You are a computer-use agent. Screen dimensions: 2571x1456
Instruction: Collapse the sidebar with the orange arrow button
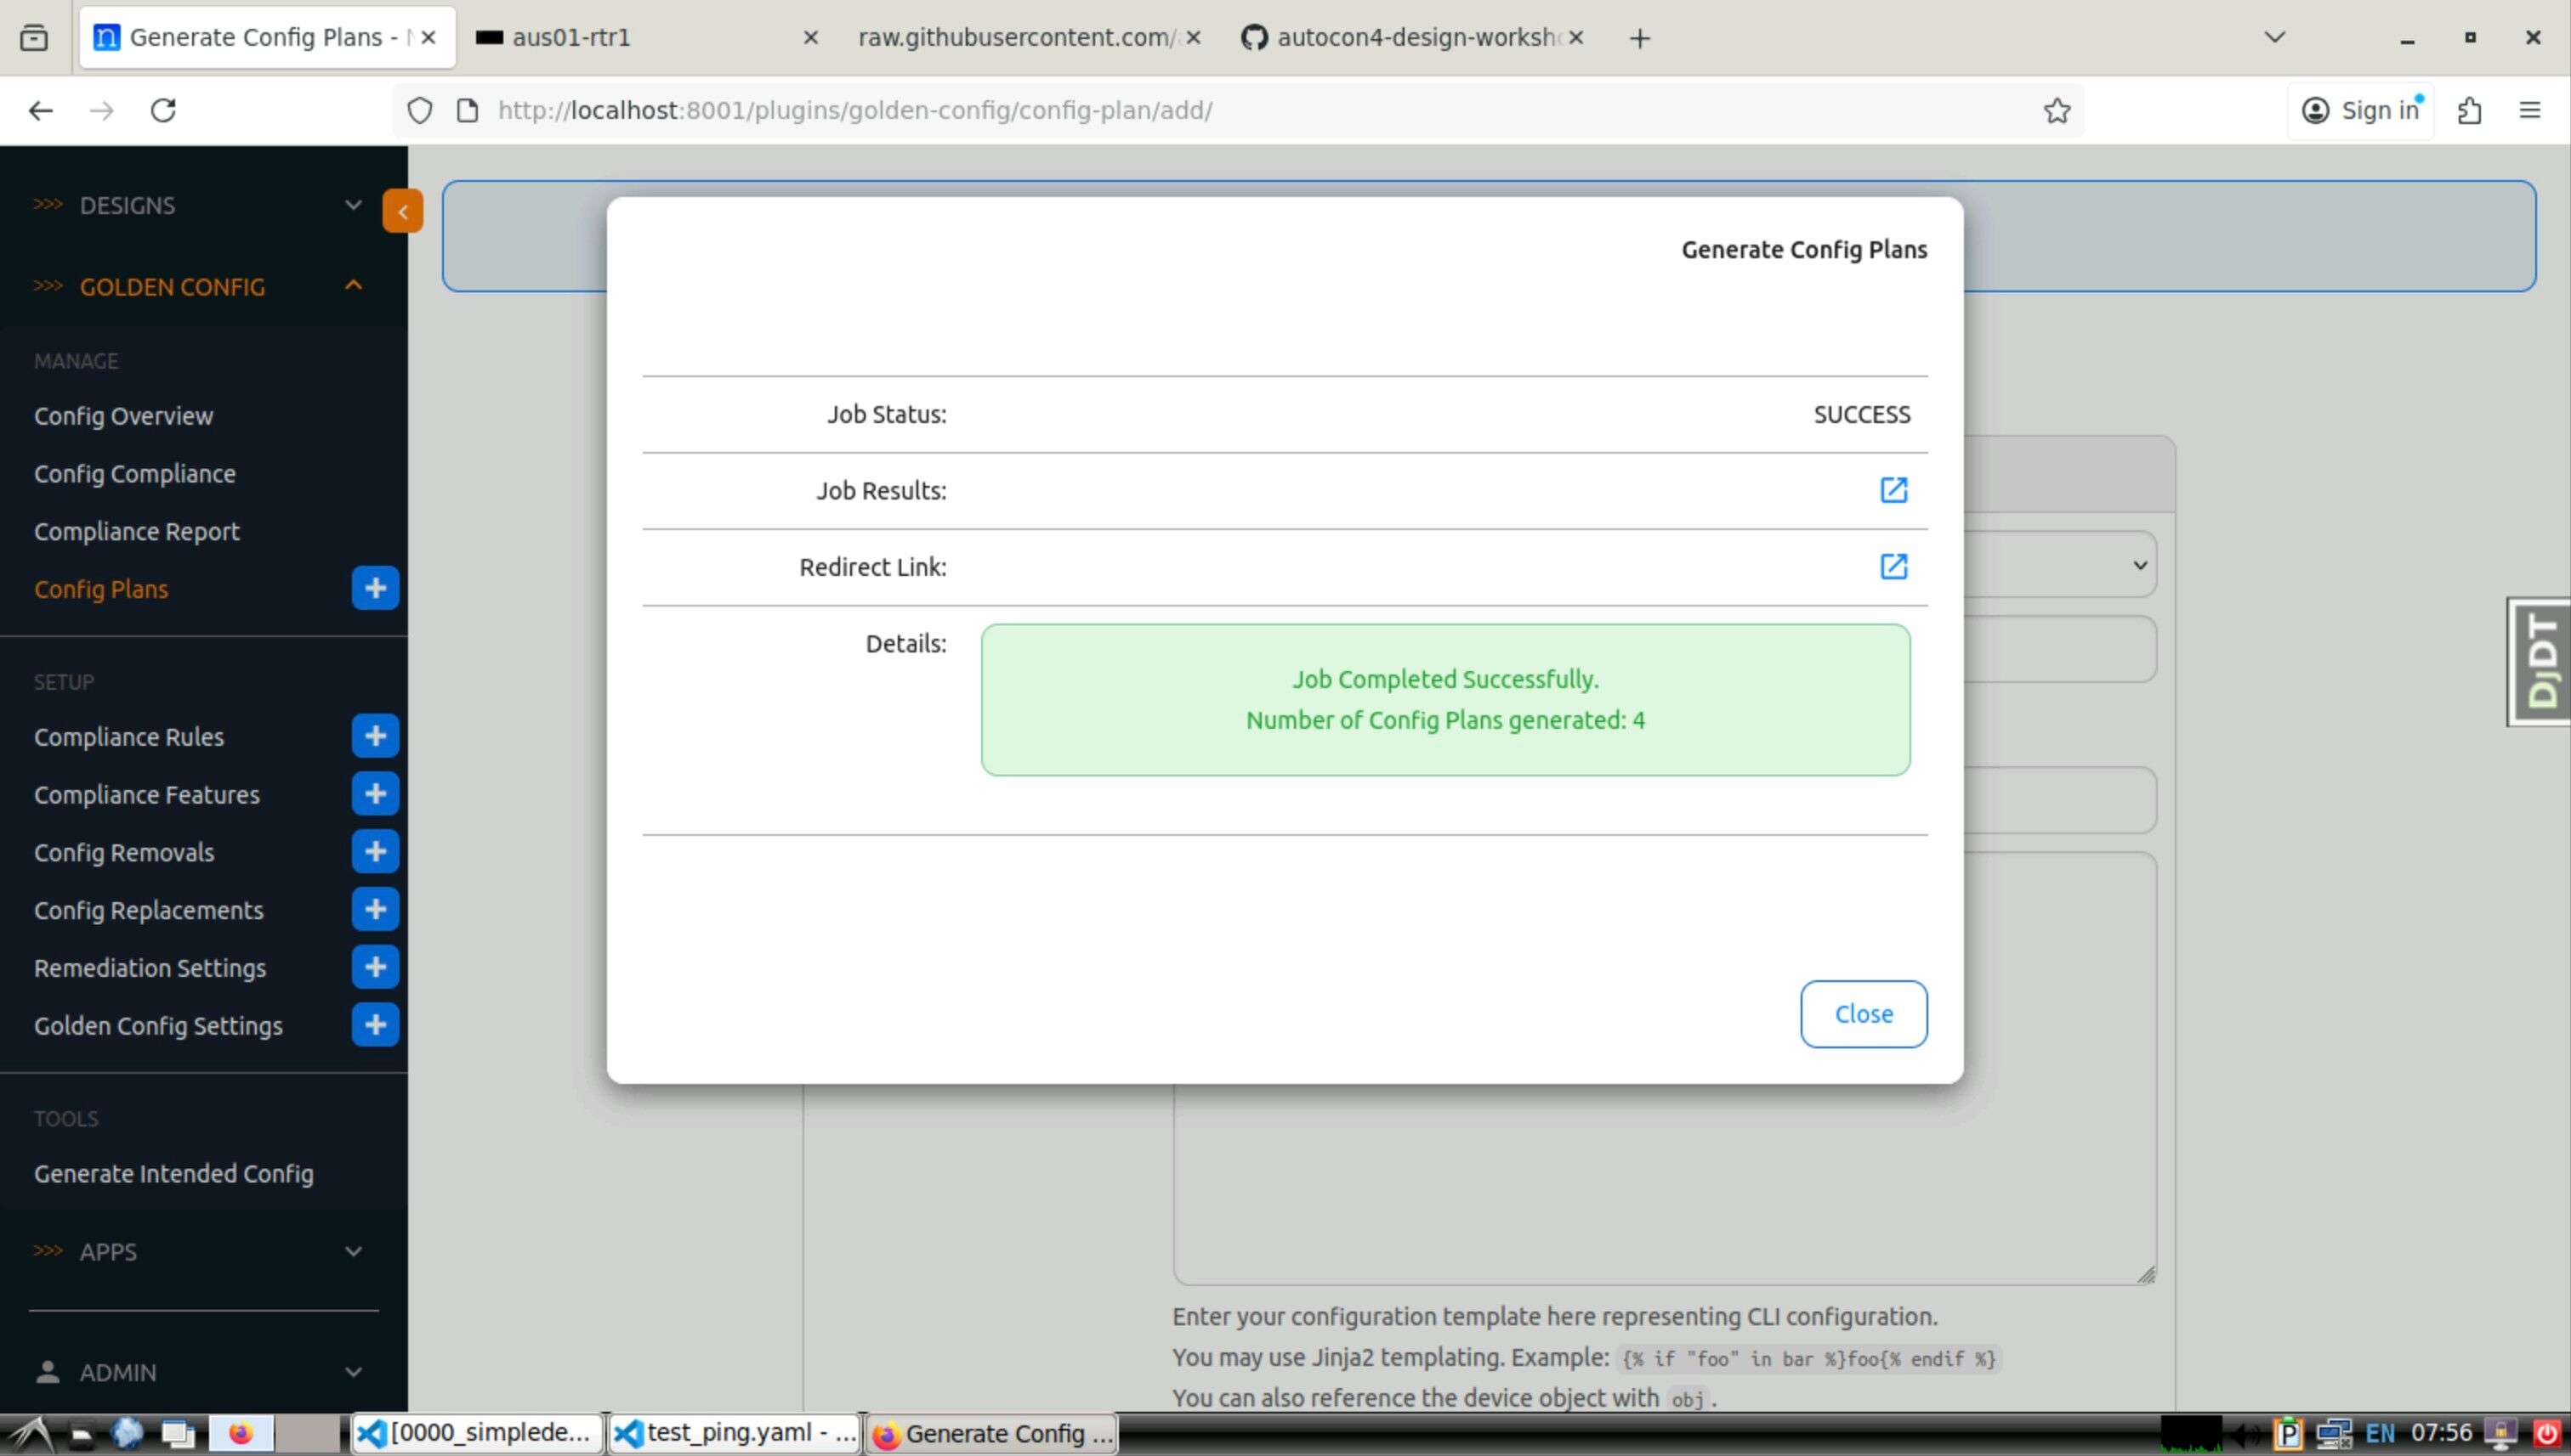tap(402, 211)
